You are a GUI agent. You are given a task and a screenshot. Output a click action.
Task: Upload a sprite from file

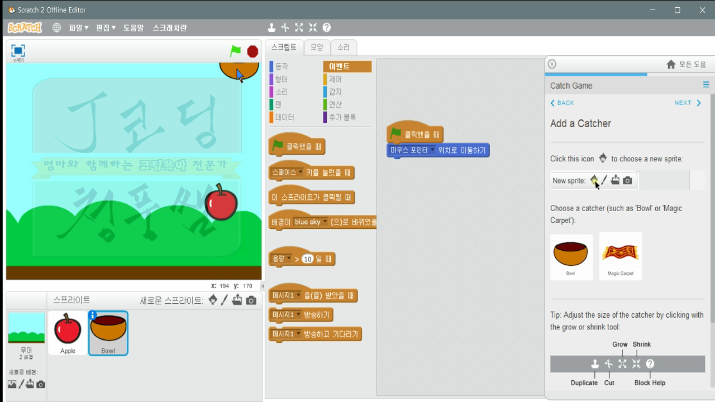[237, 300]
